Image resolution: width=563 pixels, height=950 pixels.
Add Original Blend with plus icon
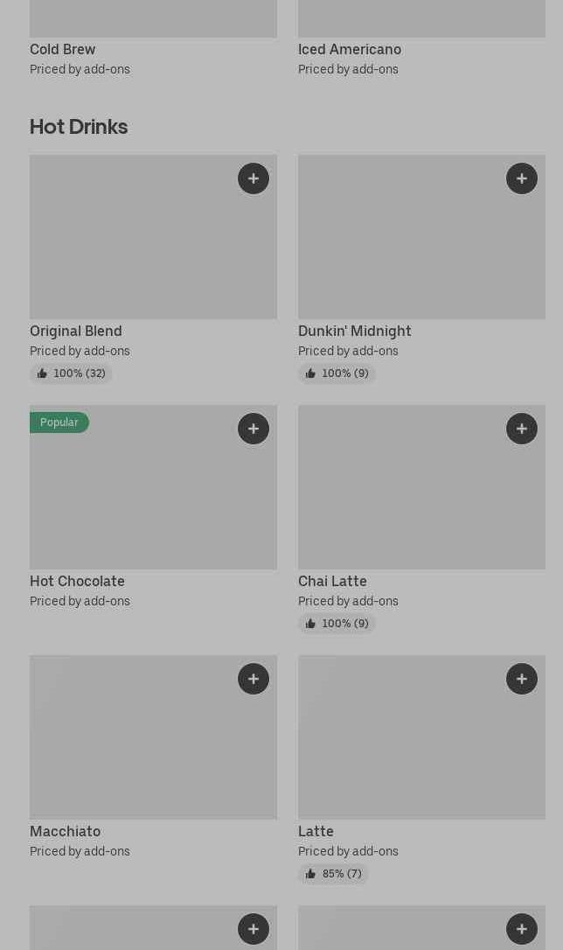[254, 178]
